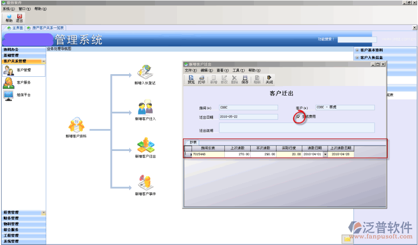418x245 pixels.
Task: Open the 协同办公 sidebar section
Action: 24,49
